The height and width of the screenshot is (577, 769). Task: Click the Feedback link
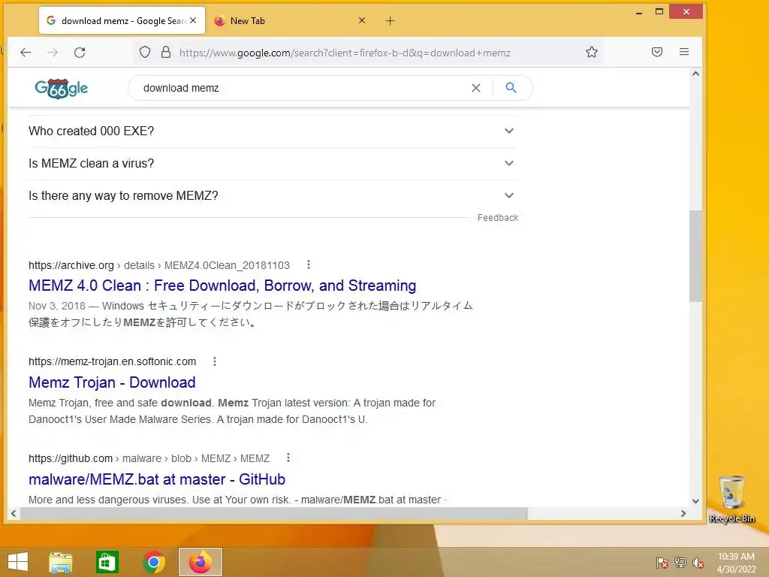coord(498,218)
